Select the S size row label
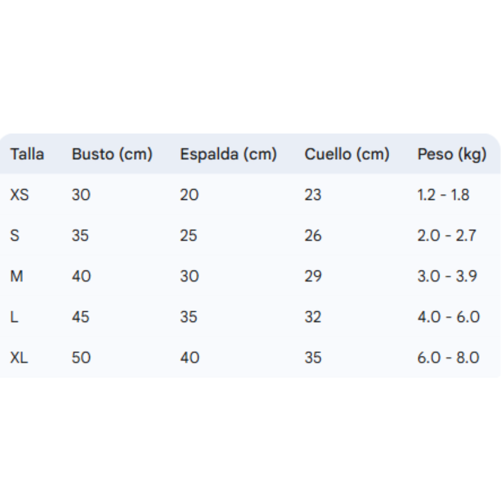Image resolution: width=502 pixels, height=502 pixels. pyautogui.click(x=15, y=235)
